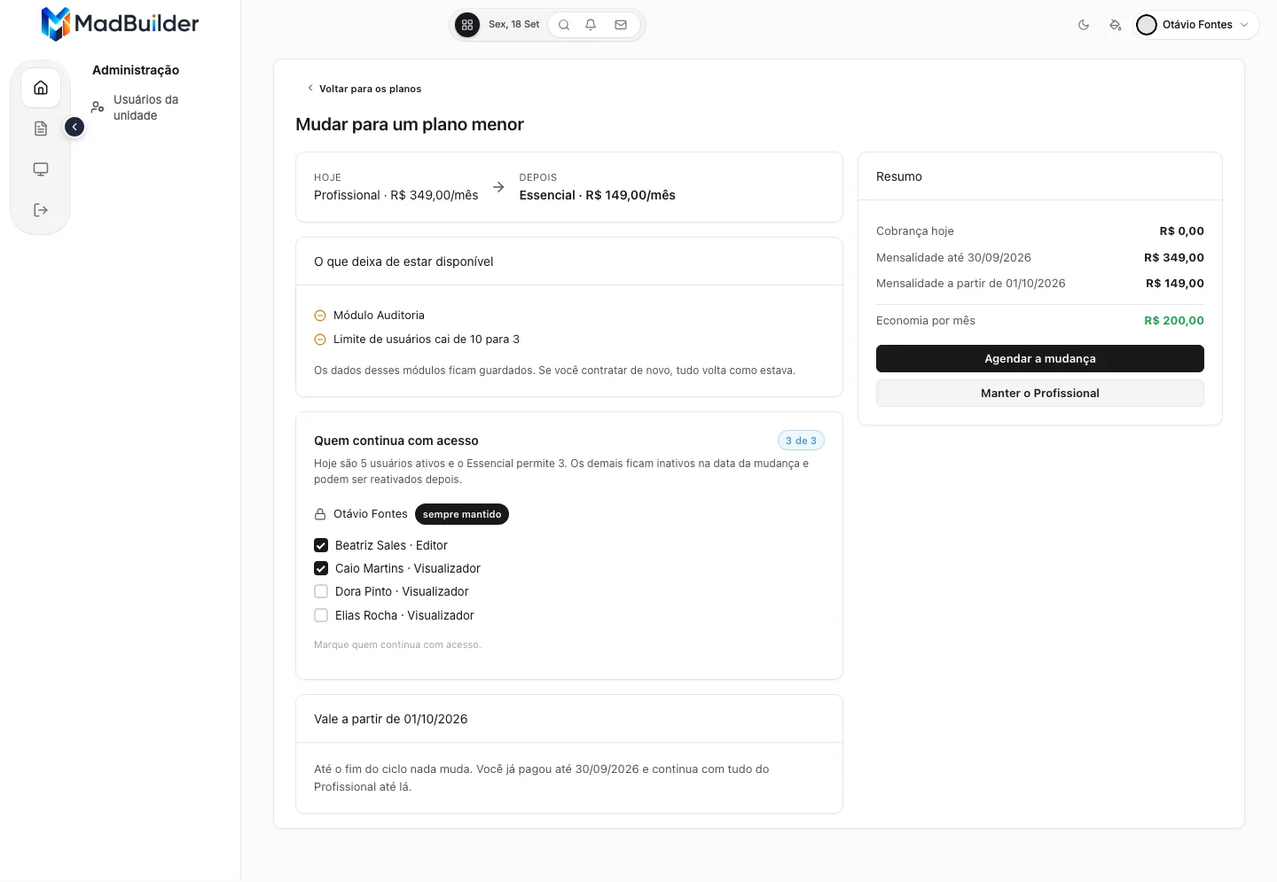Viewport: 1277px width, 882px height.
Task: Click 'Quem continua com acesso' heading
Action: (396, 441)
